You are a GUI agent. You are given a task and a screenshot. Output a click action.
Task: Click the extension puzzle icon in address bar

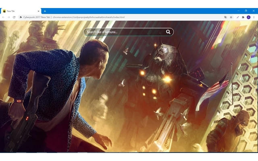click(x=21, y=17)
